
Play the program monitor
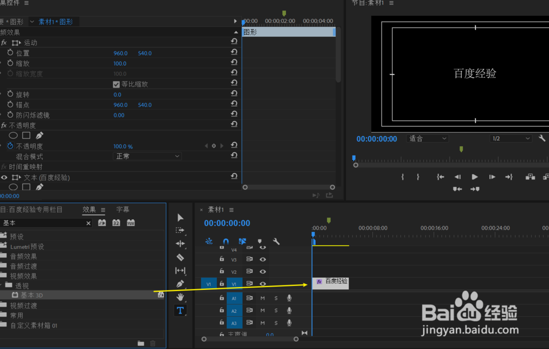(x=474, y=177)
